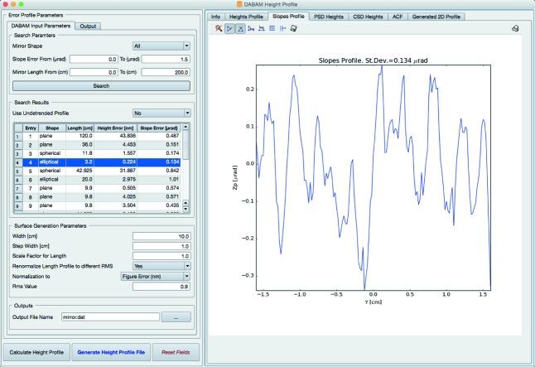Toggle X-axis autoscale in plot toolbar

tap(229, 28)
